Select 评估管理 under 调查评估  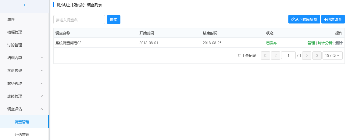(22, 135)
